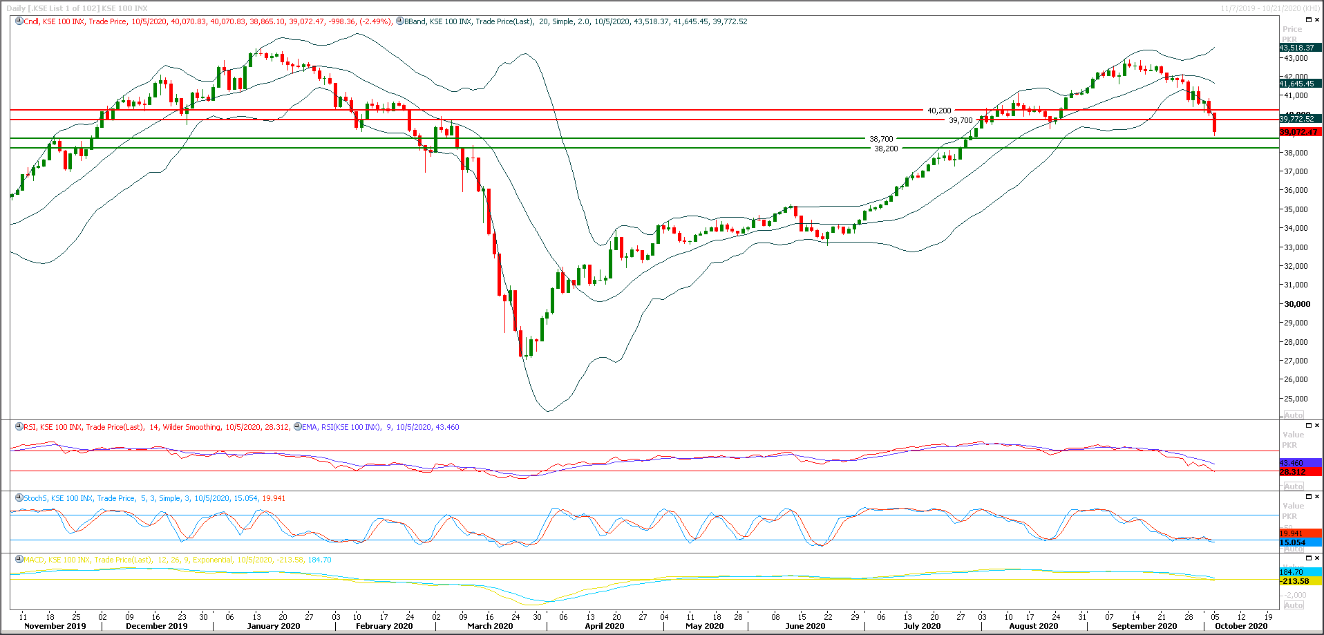
Task: Click the November 2019 time axis label
Action: pyautogui.click(x=55, y=626)
